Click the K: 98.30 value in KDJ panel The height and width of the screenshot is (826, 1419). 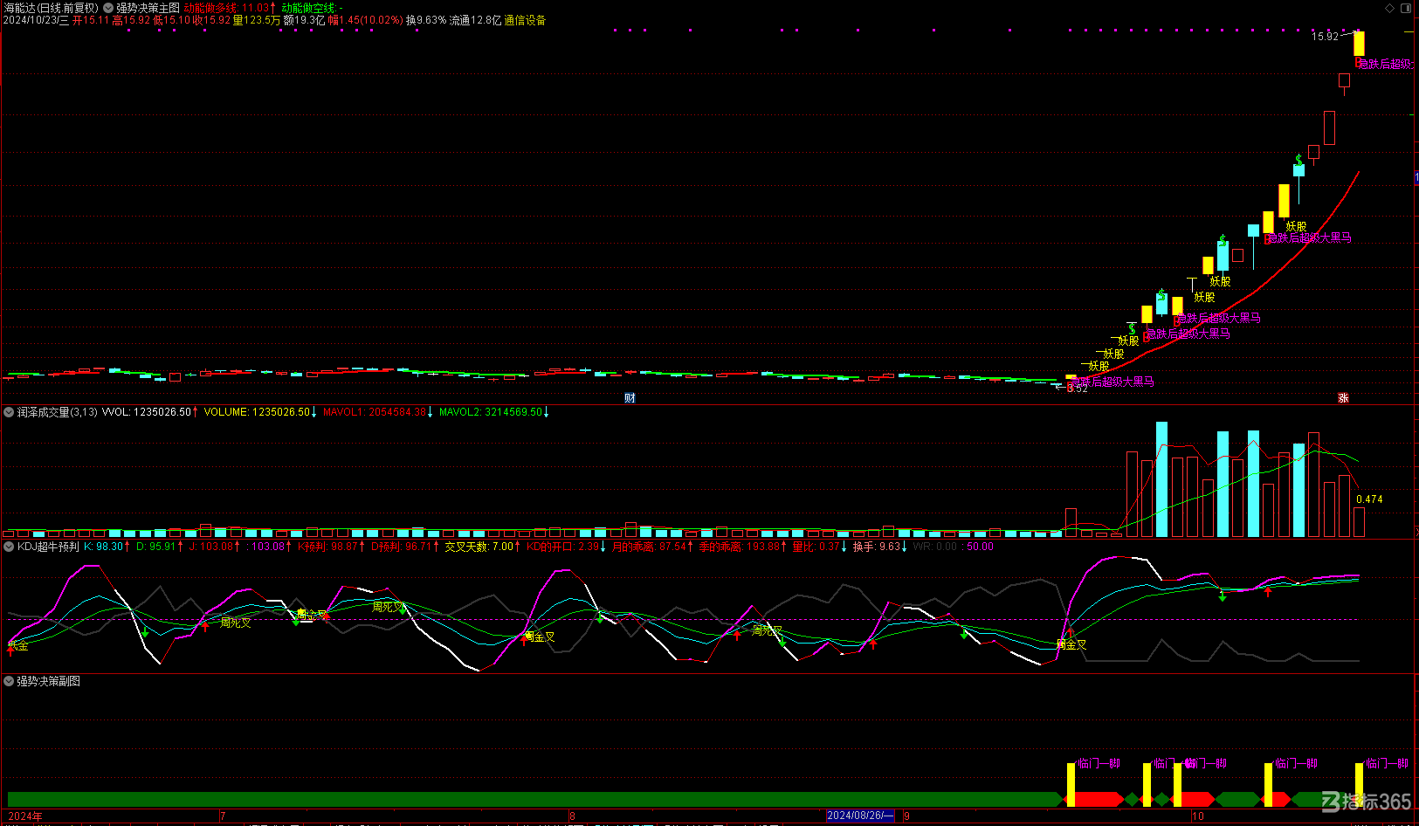click(x=107, y=547)
